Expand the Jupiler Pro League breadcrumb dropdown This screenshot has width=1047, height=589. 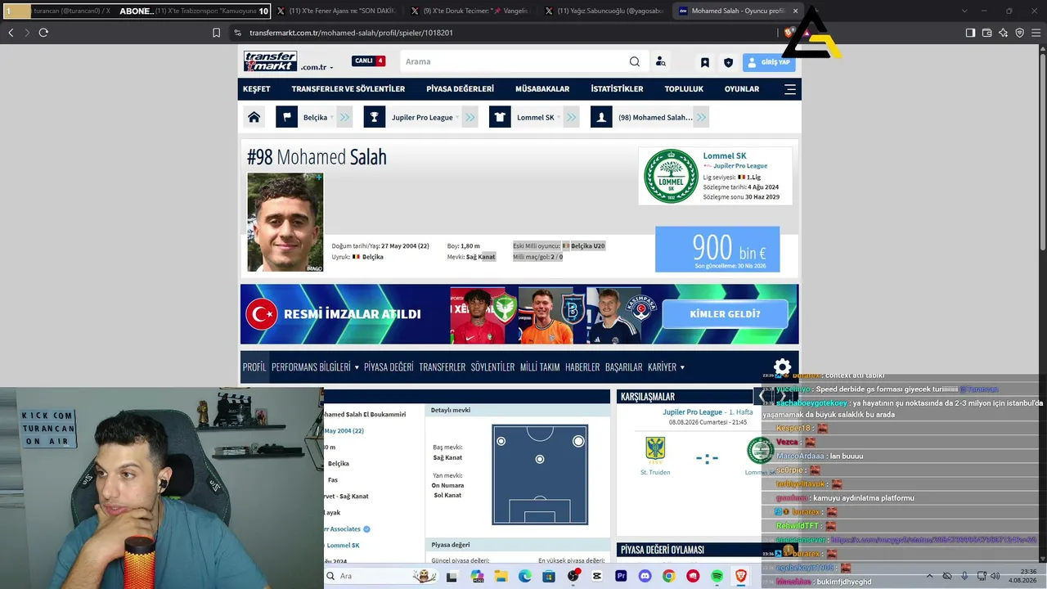(x=457, y=117)
